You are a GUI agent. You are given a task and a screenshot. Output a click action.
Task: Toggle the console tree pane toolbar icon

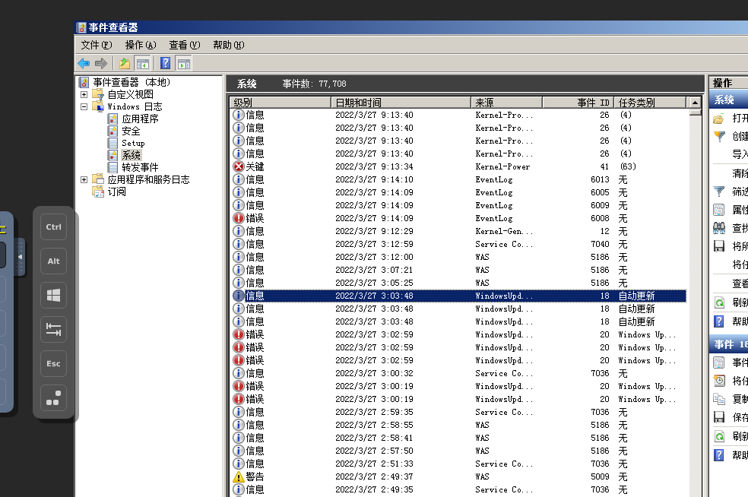142,64
